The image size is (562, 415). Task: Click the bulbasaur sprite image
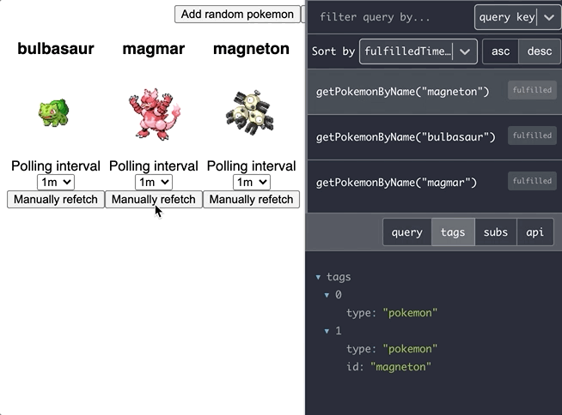[x=53, y=113]
